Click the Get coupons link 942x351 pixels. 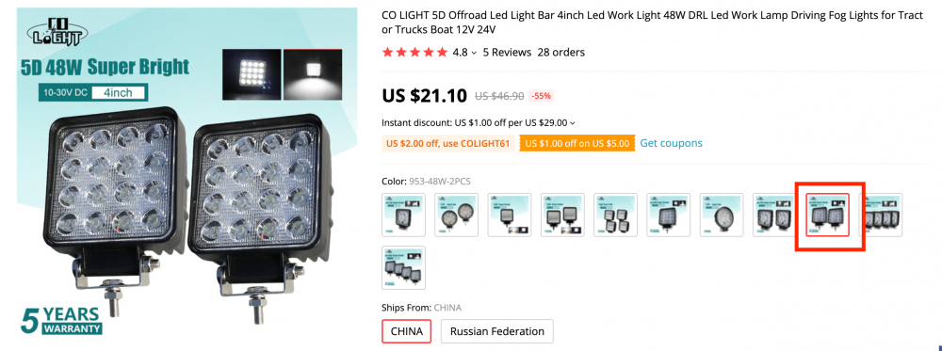point(671,143)
